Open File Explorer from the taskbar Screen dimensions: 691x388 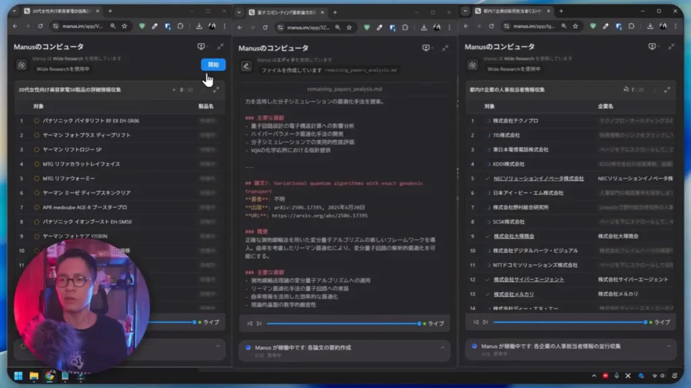click(34, 376)
